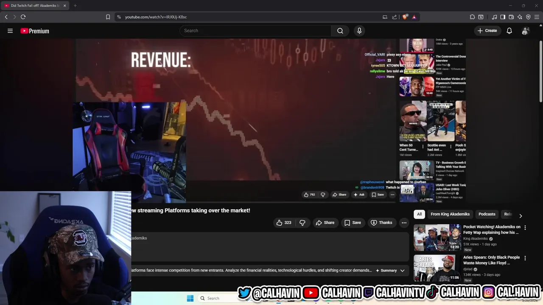Open the Brave Wallet icon
543x305 pixels.
coord(511,17)
